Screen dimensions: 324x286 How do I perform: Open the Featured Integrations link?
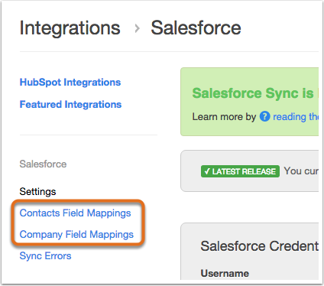pos(70,104)
